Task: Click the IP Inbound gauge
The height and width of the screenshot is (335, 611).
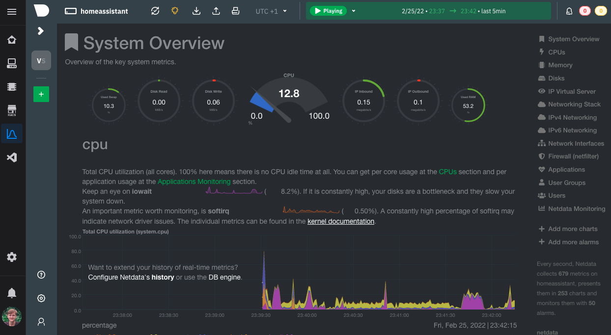Action: coord(363,102)
